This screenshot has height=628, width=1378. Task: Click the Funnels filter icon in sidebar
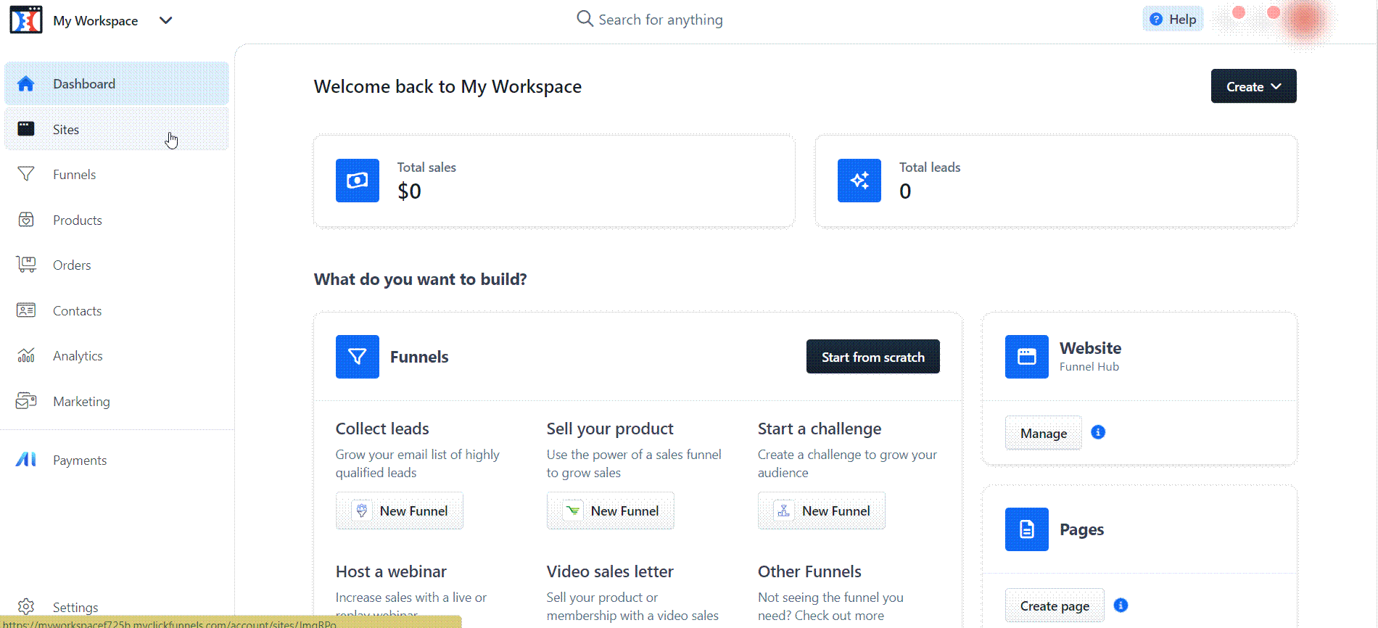(x=26, y=174)
